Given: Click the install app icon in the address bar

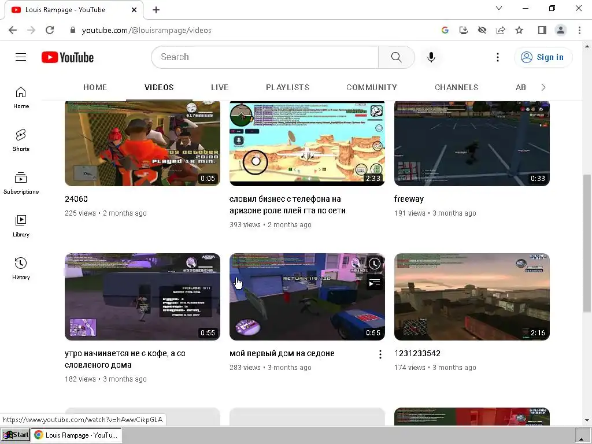Looking at the screenshot, I should [464, 30].
